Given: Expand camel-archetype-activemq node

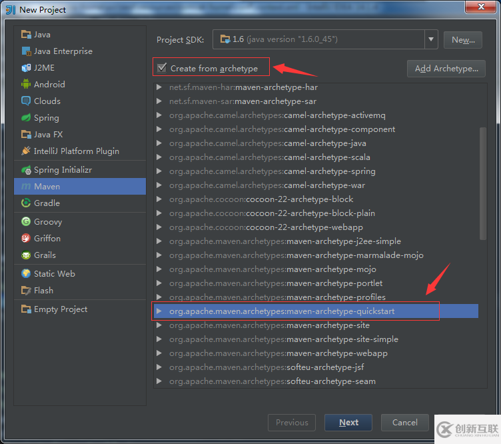Looking at the screenshot, I should [159, 115].
